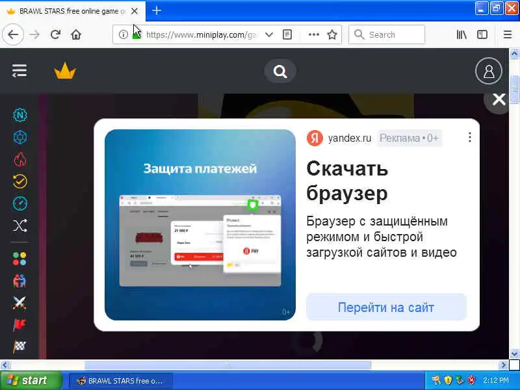Click the yellow shield tray icon

pos(448,380)
